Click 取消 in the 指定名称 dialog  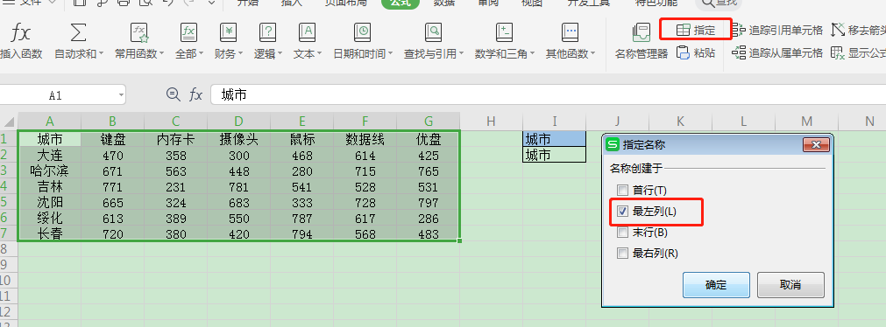point(790,285)
